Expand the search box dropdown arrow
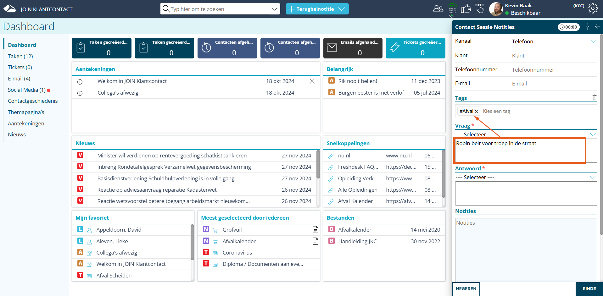This screenshot has height=296, width=603. [274, 9]
